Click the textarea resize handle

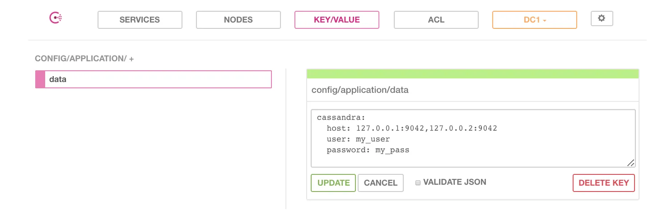[630, 163]
